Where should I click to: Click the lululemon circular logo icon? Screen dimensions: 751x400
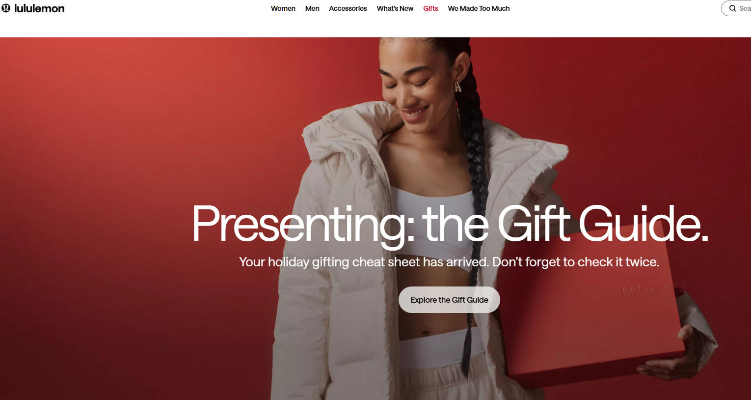(6, 8)
